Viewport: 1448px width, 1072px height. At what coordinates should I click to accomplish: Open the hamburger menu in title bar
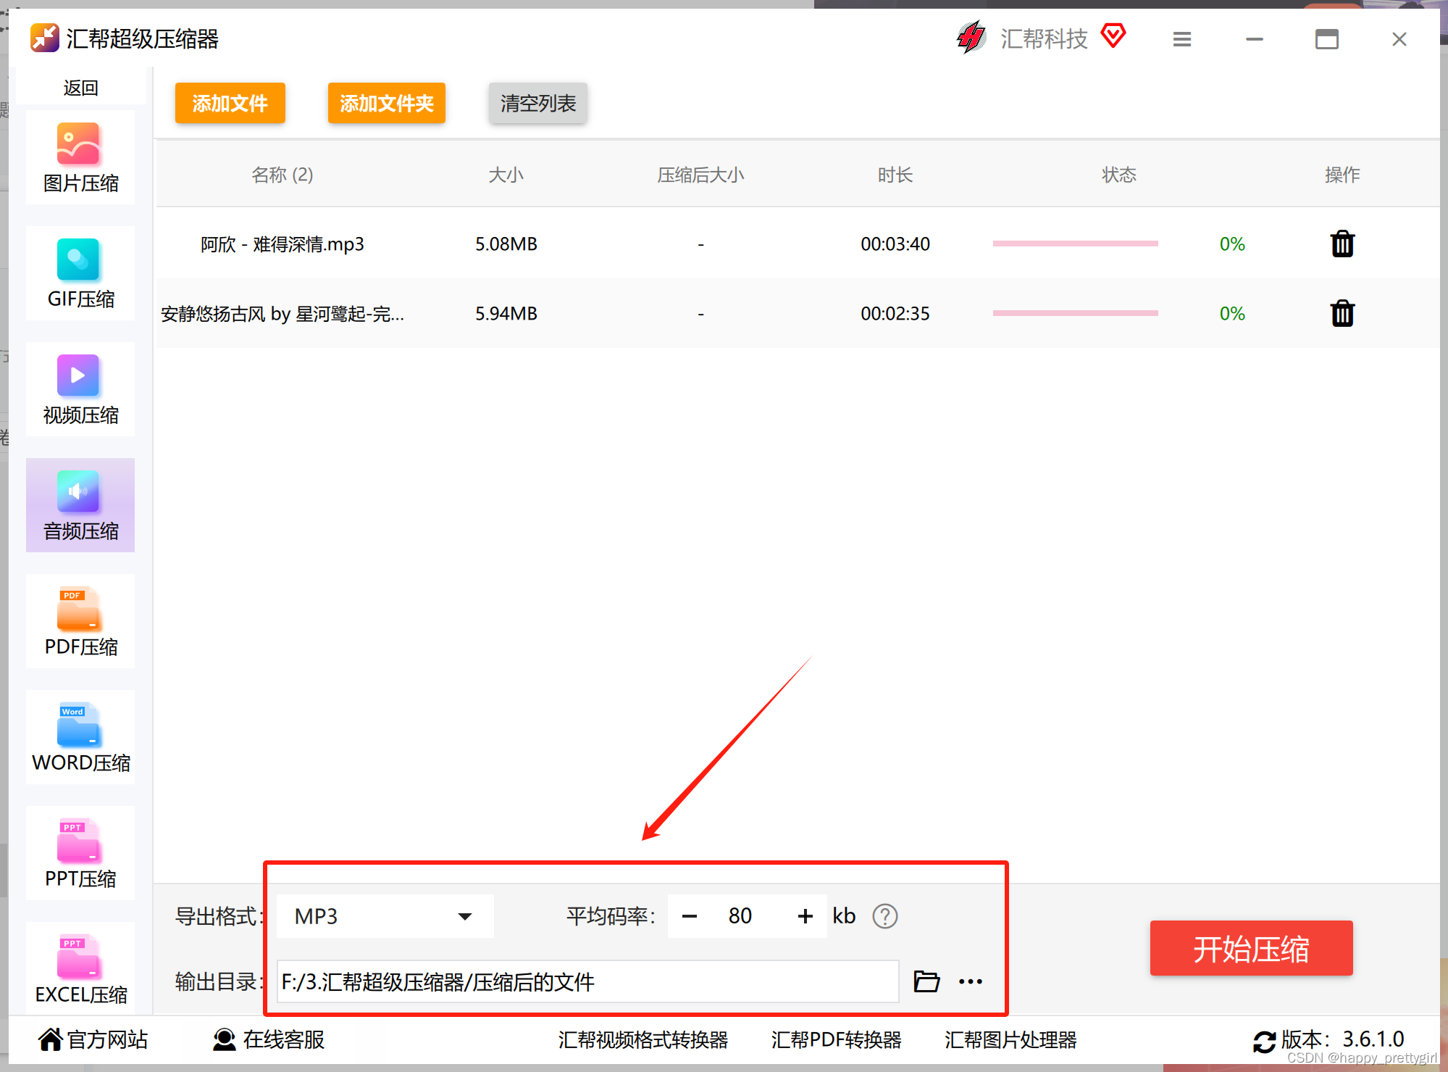1181,39
